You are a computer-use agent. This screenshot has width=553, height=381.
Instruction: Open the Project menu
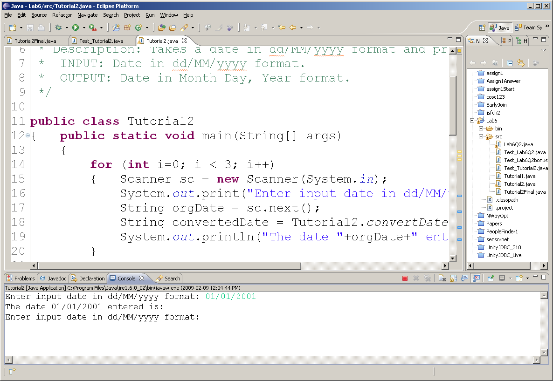[x=132, y=15]
